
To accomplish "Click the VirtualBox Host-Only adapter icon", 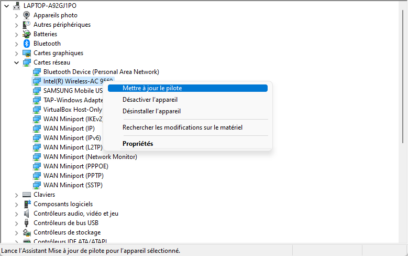I will click(x=37, y=110).
